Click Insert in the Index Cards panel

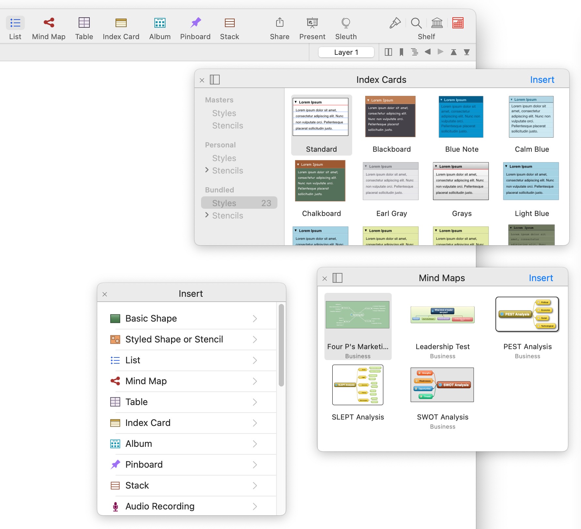coord(542,80)
